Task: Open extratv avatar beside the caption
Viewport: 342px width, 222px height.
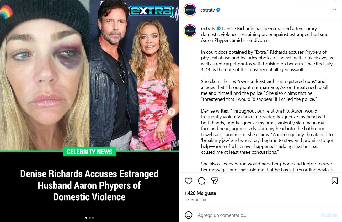Action: [190, 31]
